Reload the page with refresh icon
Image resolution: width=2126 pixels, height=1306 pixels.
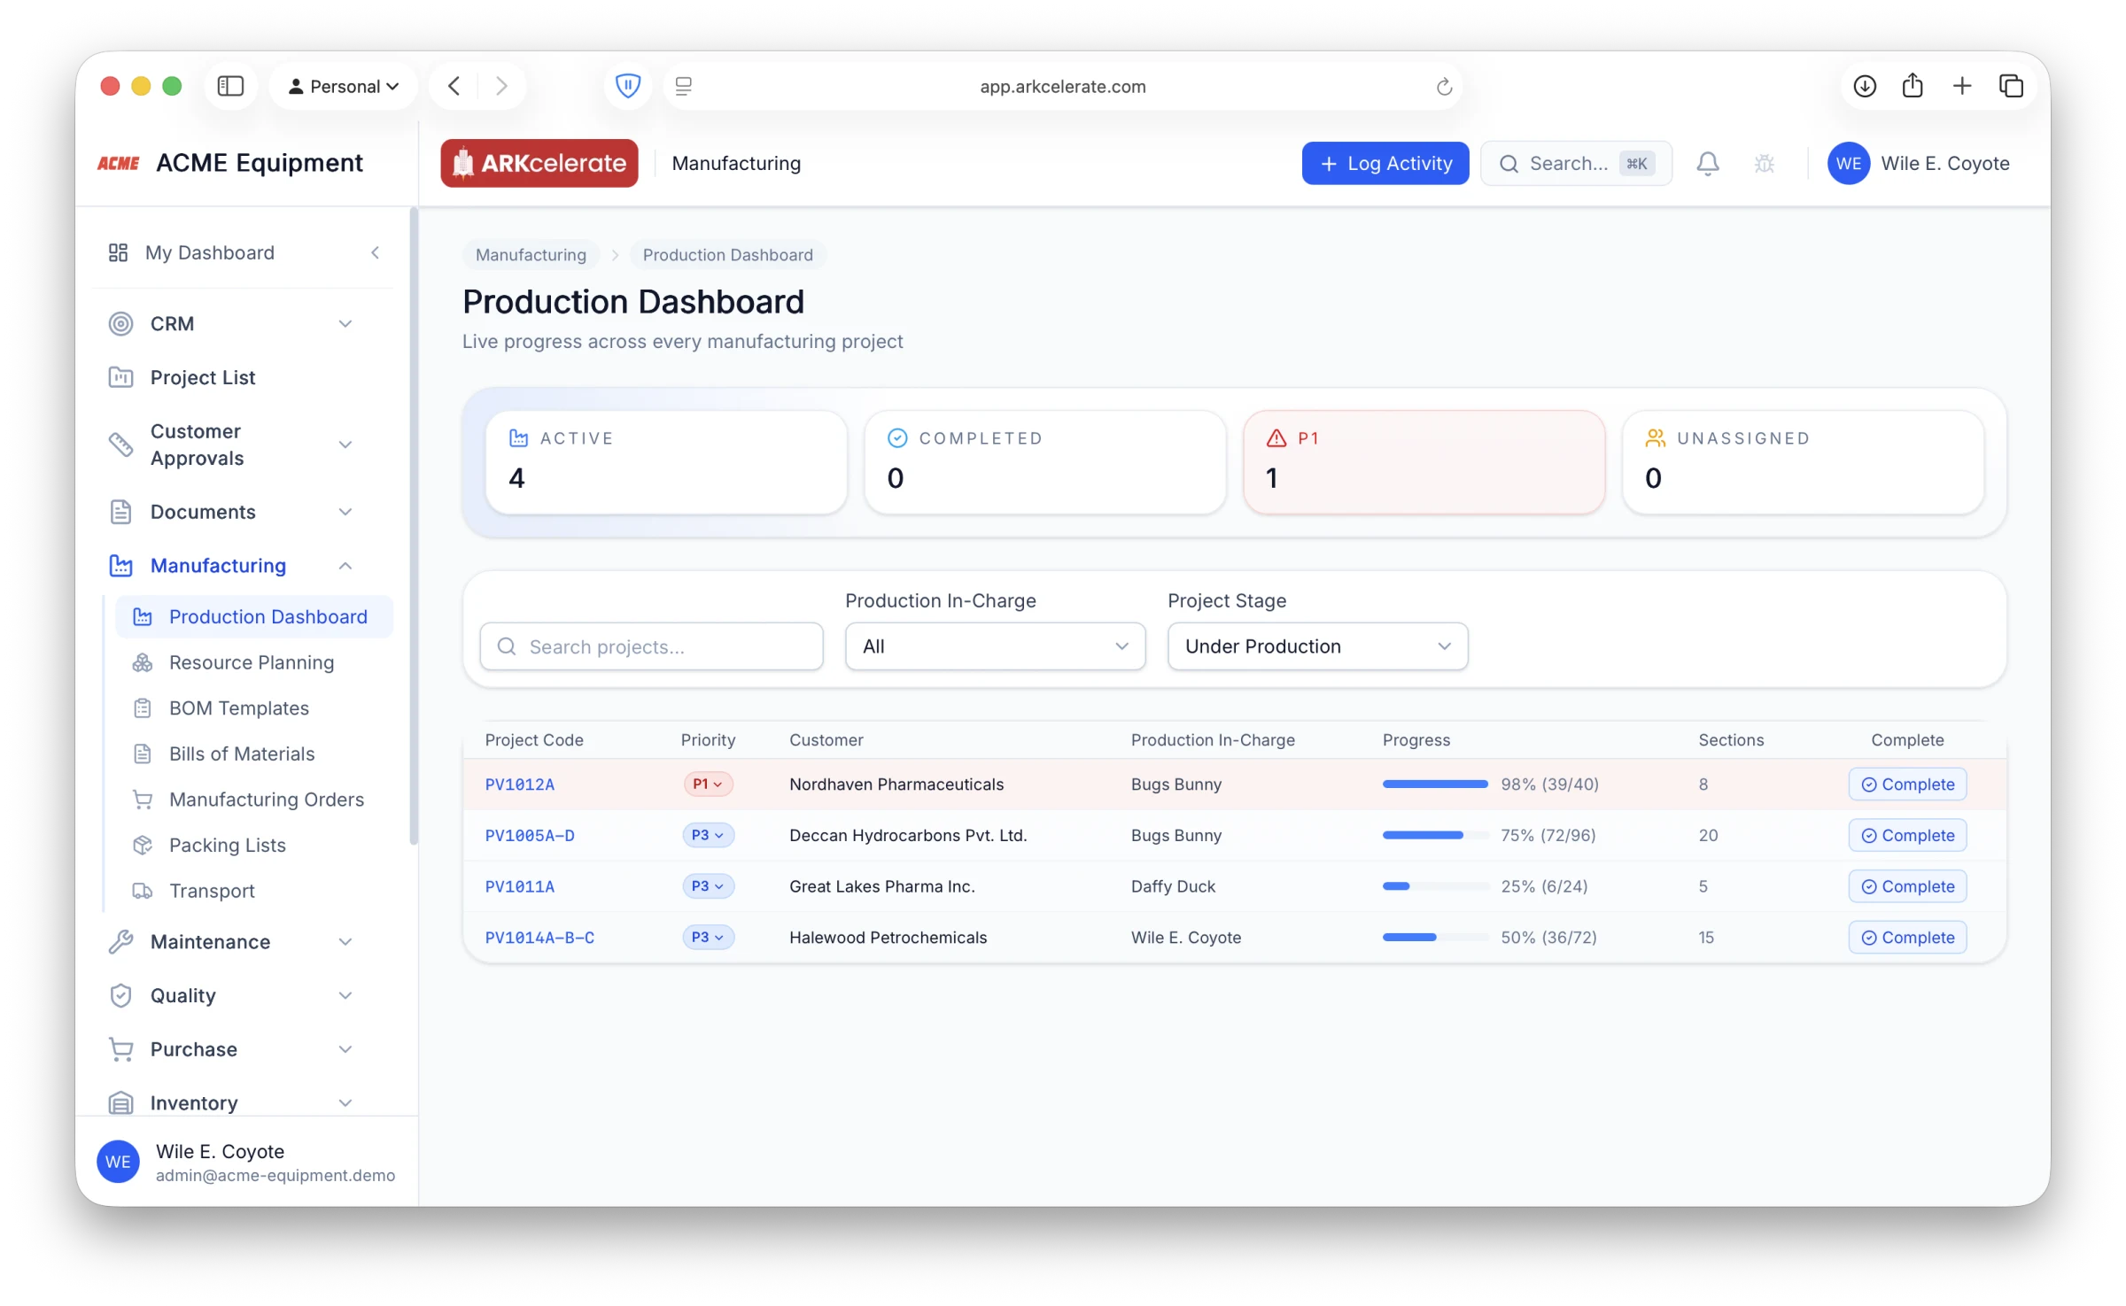[1443, 86]
